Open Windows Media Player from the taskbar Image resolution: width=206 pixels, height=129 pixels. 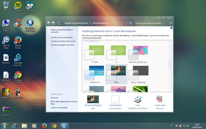[34, 126]
